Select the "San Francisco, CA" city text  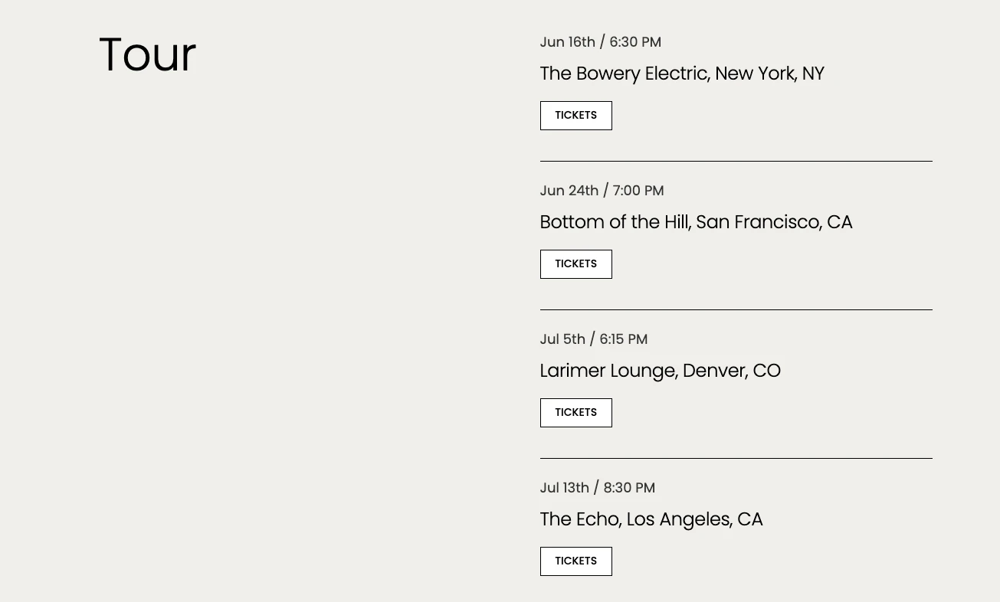774,222
